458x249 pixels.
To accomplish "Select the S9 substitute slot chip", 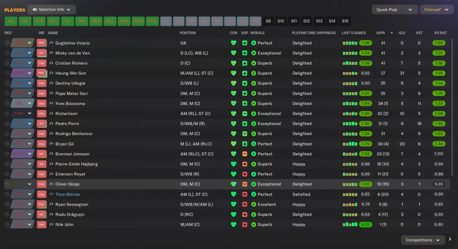I will coord(268,21).
